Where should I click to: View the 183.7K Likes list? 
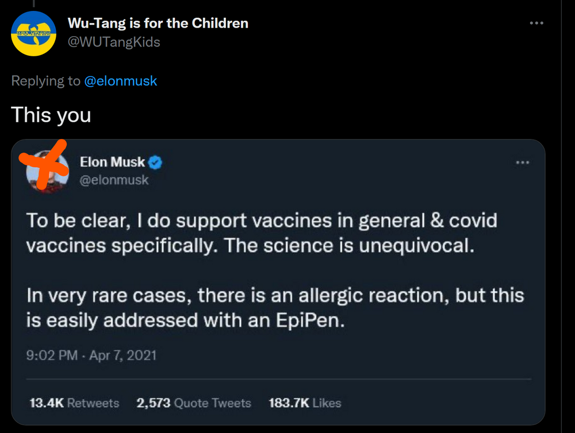pyautogui.click(x=305, y=403)
